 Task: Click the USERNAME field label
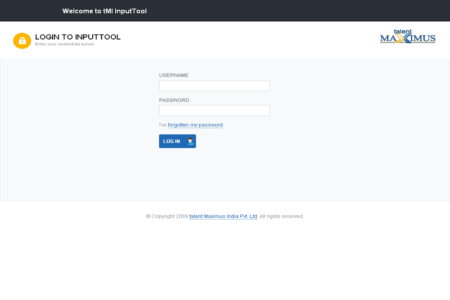point(174,76)
